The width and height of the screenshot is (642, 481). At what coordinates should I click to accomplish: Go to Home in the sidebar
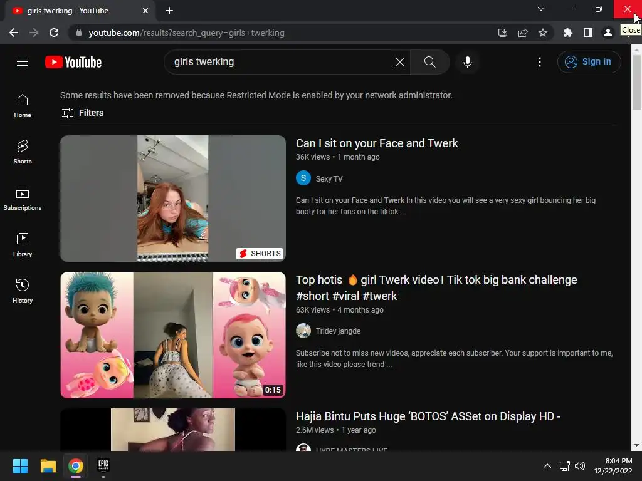coord(23,105)
